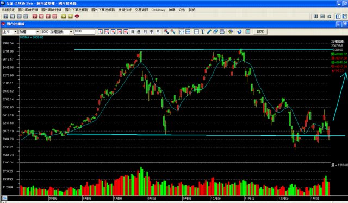Click the zoom in magnifier icon
Screen dimensions: 348x203
(x=166, y=31)
